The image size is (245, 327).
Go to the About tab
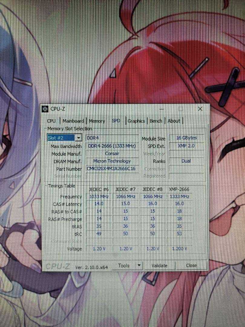point(174,121)
